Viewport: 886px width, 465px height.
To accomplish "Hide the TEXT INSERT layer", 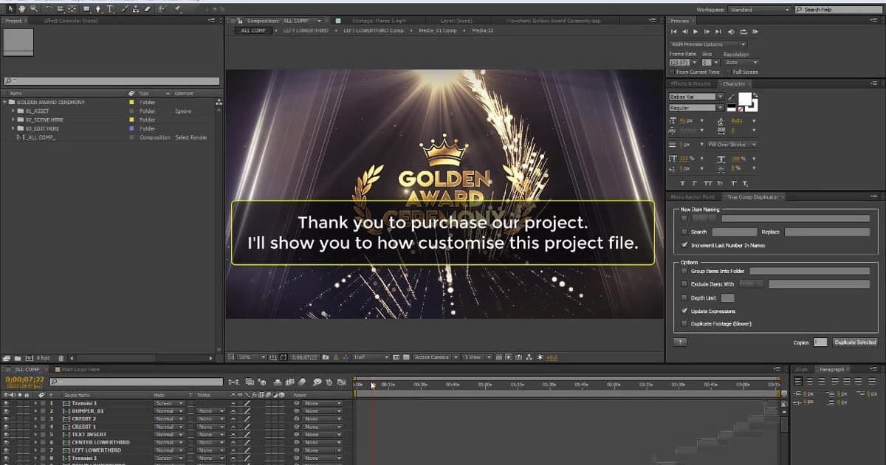I will [x=6, y=435].
